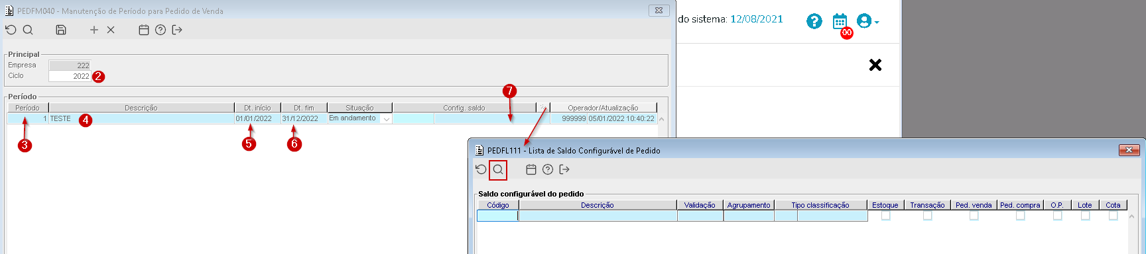The height and width of the screenshot is (254, 1146).
Task: Click the Operador/Atualização column header
Action: 603,108
